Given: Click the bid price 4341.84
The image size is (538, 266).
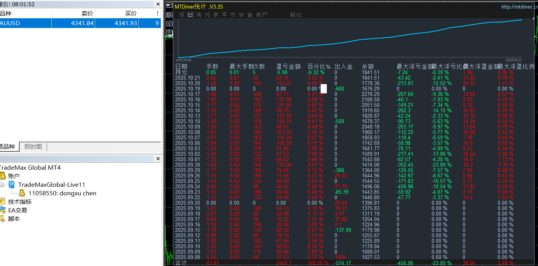Looking at the screenshot, I should [82, 23].
